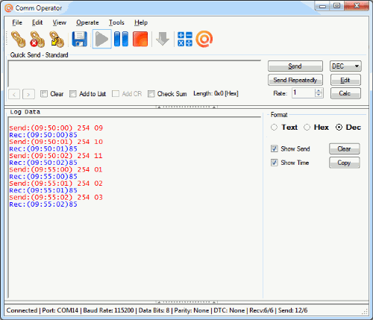The height and width of the screenshot is (320, 373).
Task: Click the save floppy disk icon
Action: (x=80, y=39)
